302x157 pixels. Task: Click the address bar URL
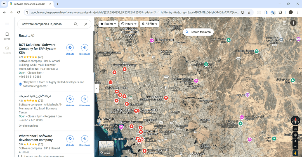click(x=135, y=13)
